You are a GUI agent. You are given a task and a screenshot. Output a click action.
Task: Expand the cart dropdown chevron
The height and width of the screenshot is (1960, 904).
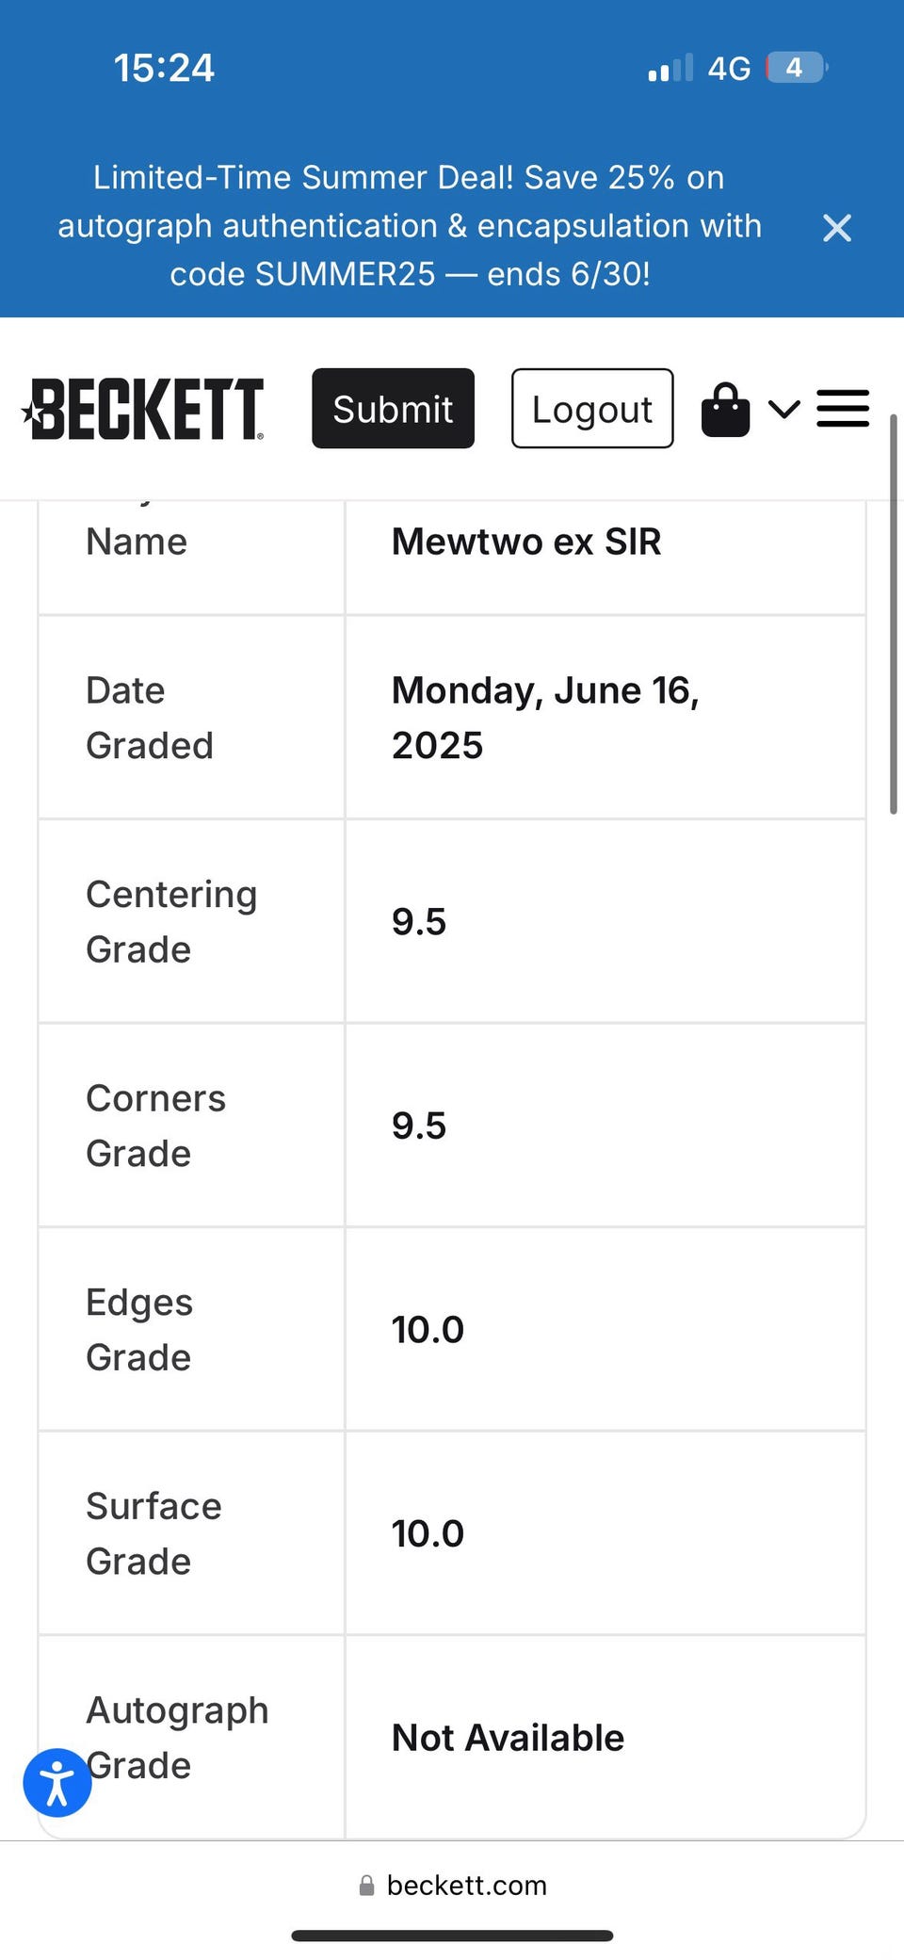783,409
